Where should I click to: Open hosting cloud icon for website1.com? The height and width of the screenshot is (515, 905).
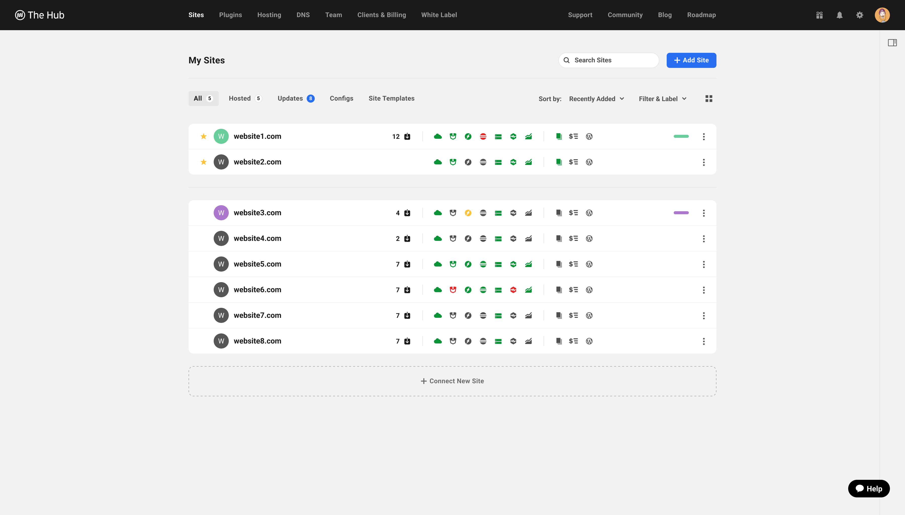pos(438,136)
